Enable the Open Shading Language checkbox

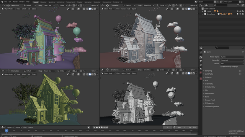coord(221,67)
